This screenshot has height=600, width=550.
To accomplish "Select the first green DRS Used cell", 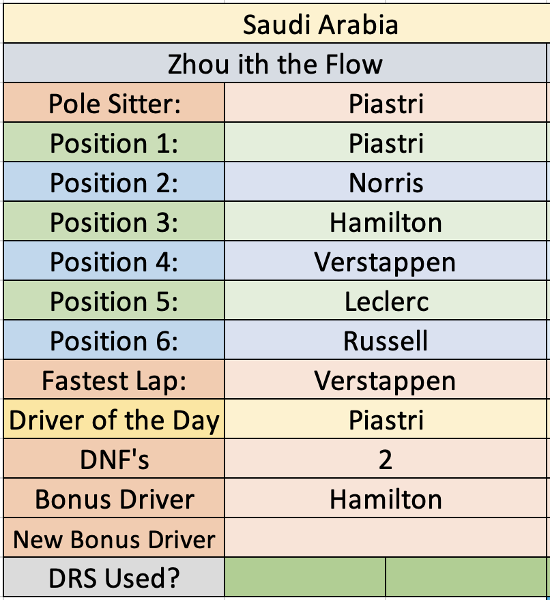I will tap(305, 577).
